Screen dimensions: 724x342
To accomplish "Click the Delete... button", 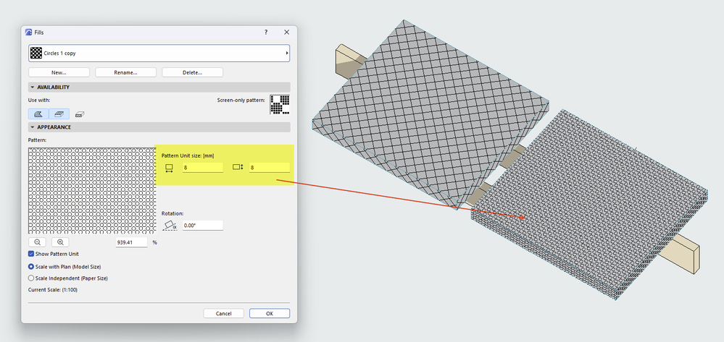I will tap(193, 72).
